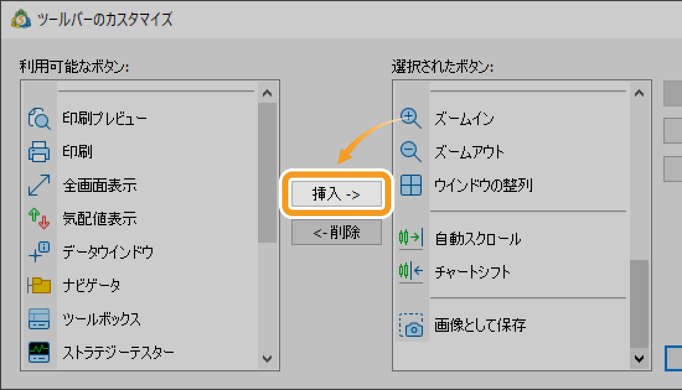Choose ナビゲータ list entry
The image size is (682, 390).
[91, 285]
